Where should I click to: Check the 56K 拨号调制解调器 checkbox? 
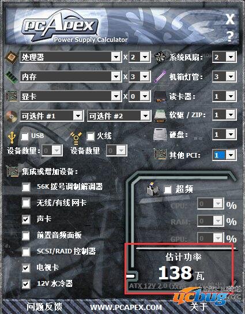[x=26, y=187]
